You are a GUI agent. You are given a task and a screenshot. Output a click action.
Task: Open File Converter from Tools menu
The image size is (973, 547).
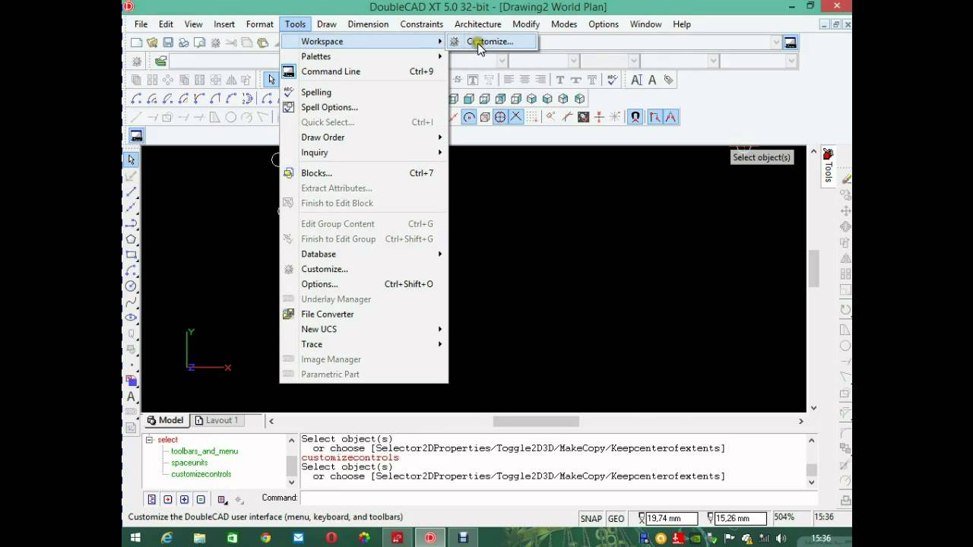pos(364,314)
